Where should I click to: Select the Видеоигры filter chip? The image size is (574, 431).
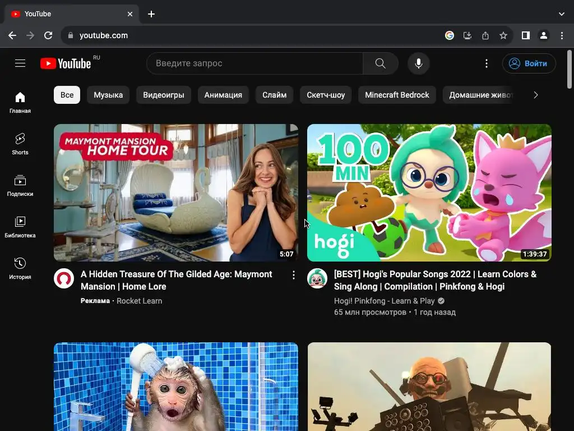point(164,95)
